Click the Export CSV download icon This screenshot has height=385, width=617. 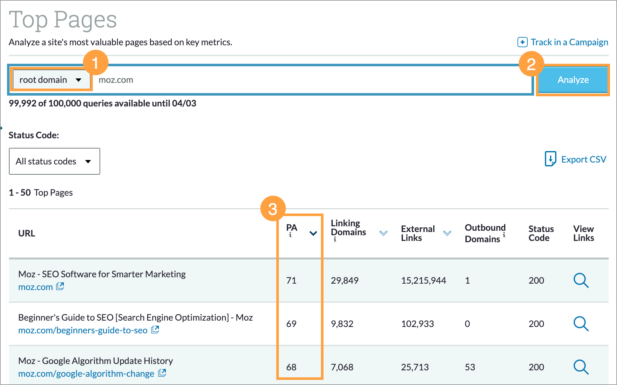click(x=551, y=159)
